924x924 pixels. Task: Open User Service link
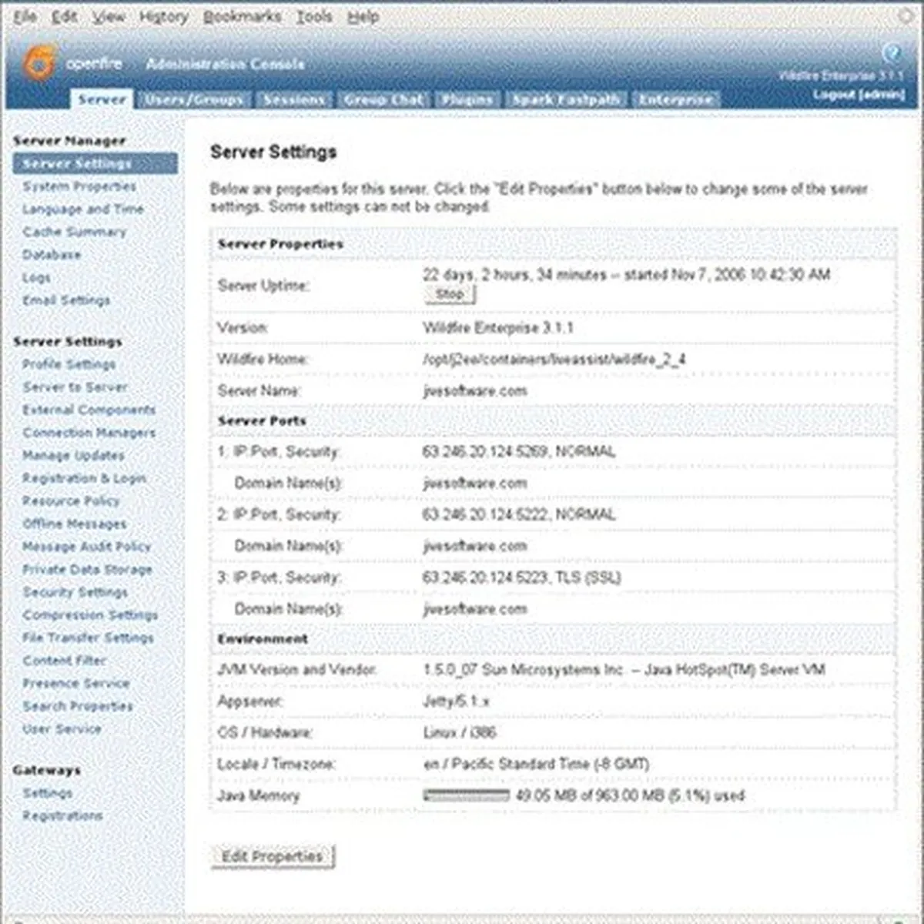62,728
